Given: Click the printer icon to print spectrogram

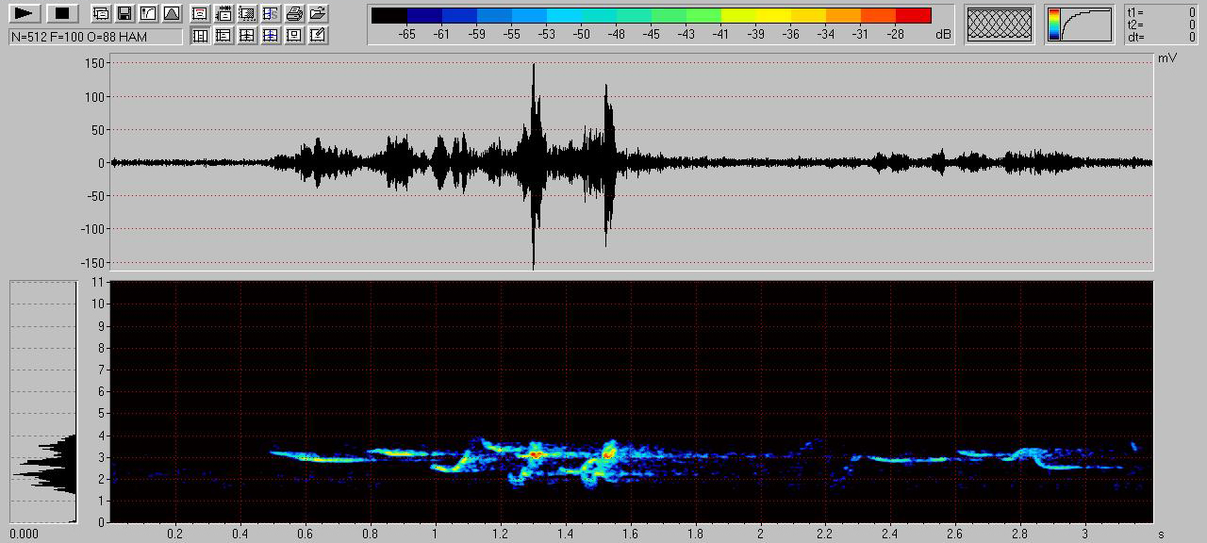Looking at the screenshot, I should [x=294, y=13].
